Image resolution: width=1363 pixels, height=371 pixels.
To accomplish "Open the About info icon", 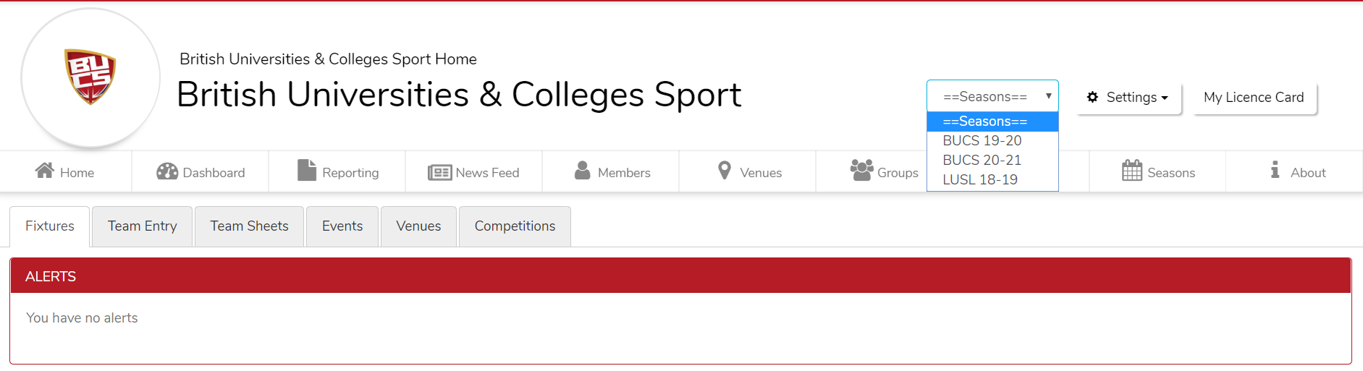I will click(1275, 170).
